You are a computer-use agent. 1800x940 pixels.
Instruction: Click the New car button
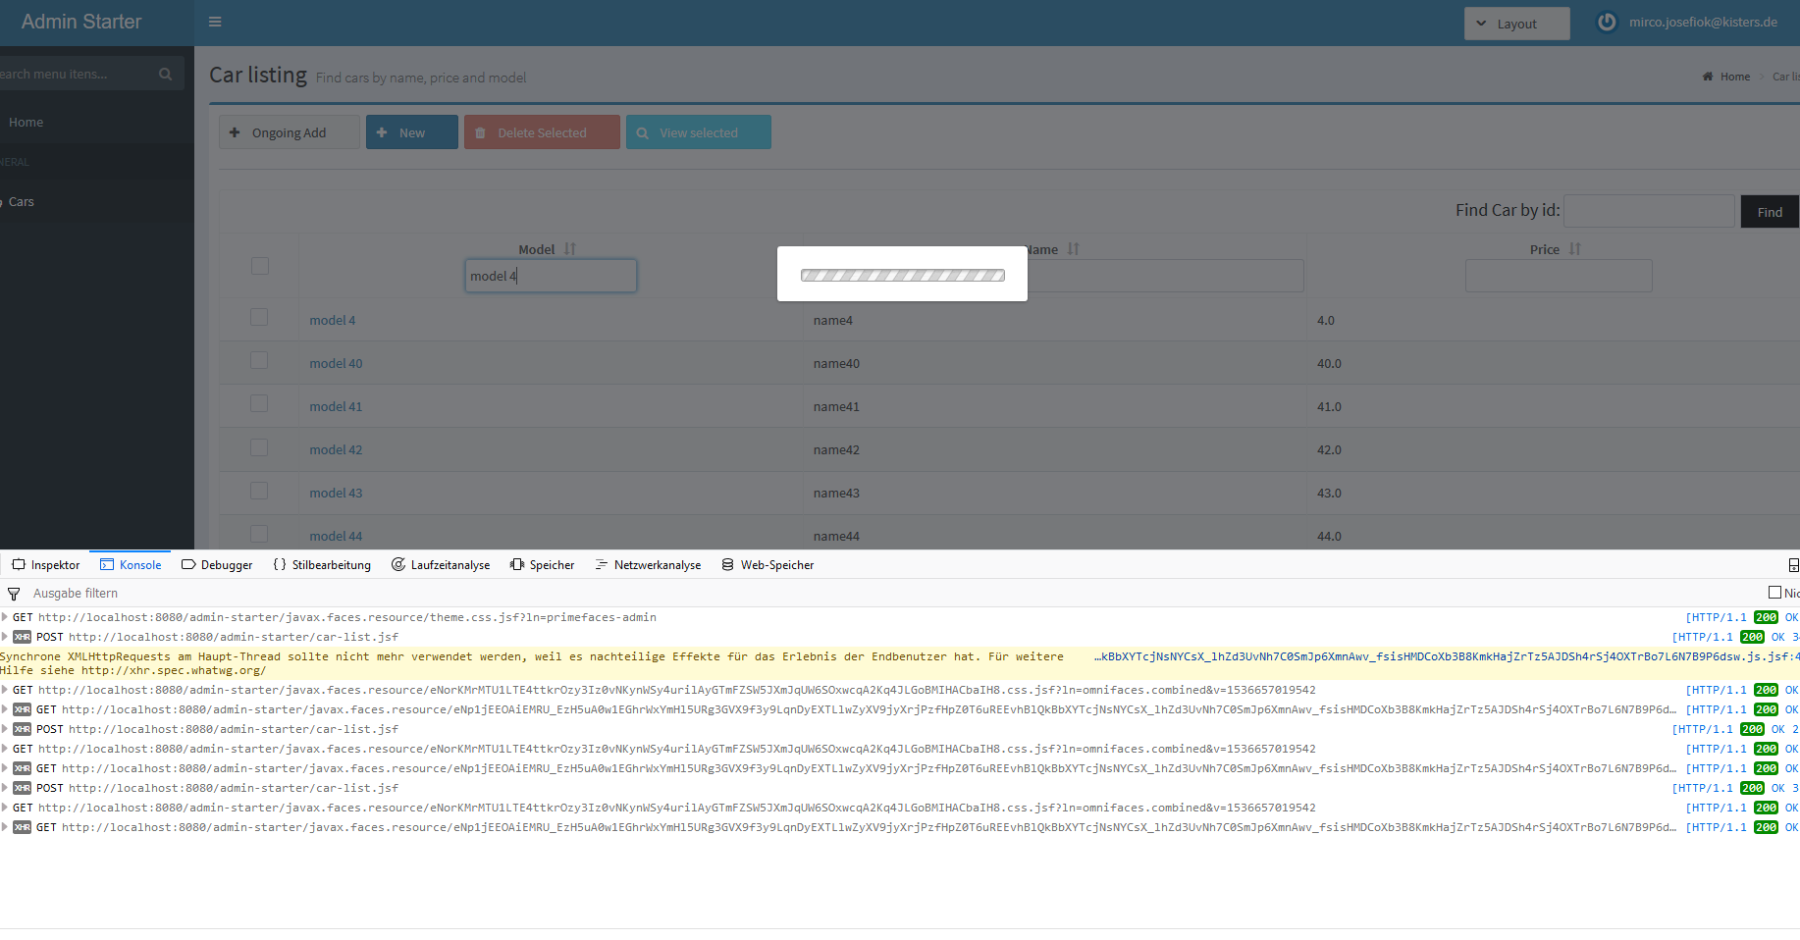click(411, 132)
